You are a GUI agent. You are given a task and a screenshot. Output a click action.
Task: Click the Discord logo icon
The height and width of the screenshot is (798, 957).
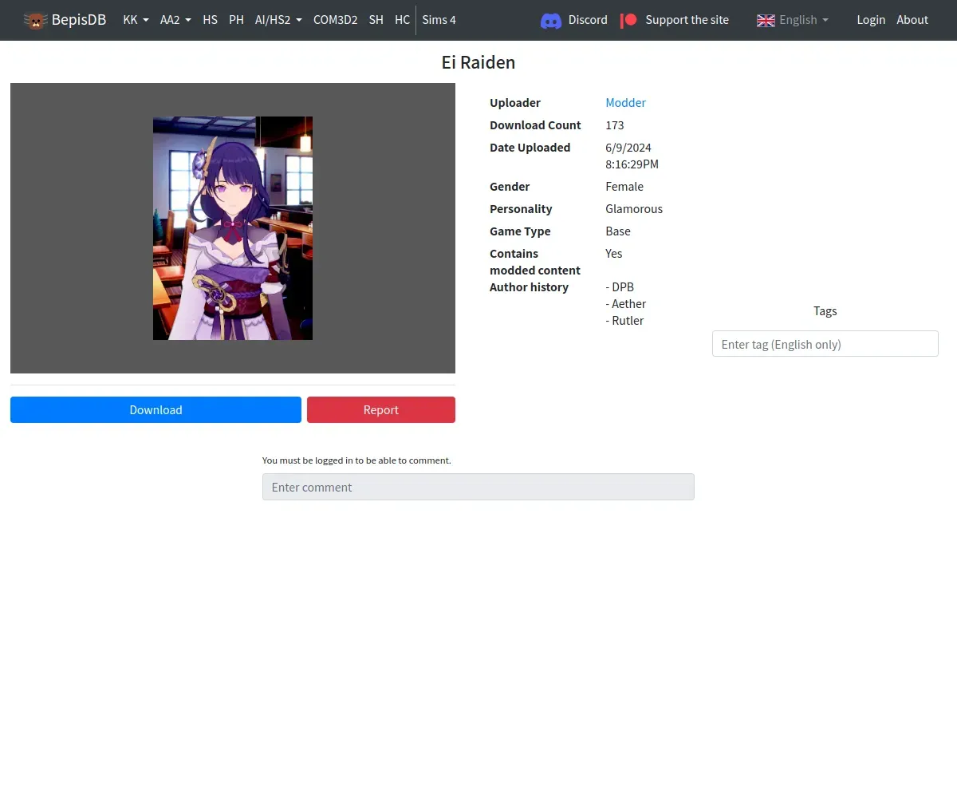coord(551,21)
